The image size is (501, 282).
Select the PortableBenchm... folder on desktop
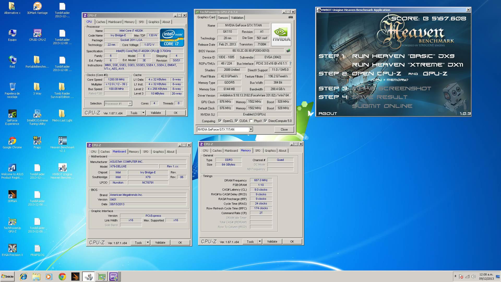click(37, 62)
